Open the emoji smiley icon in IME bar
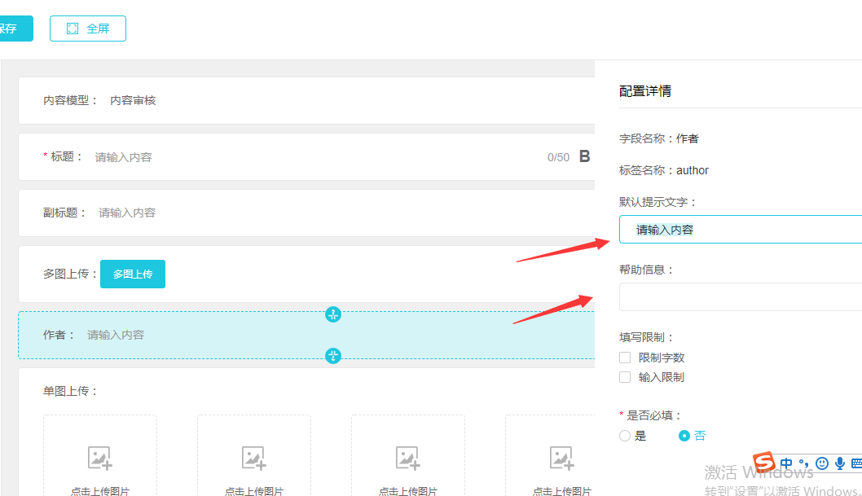 tap(822, 463)
